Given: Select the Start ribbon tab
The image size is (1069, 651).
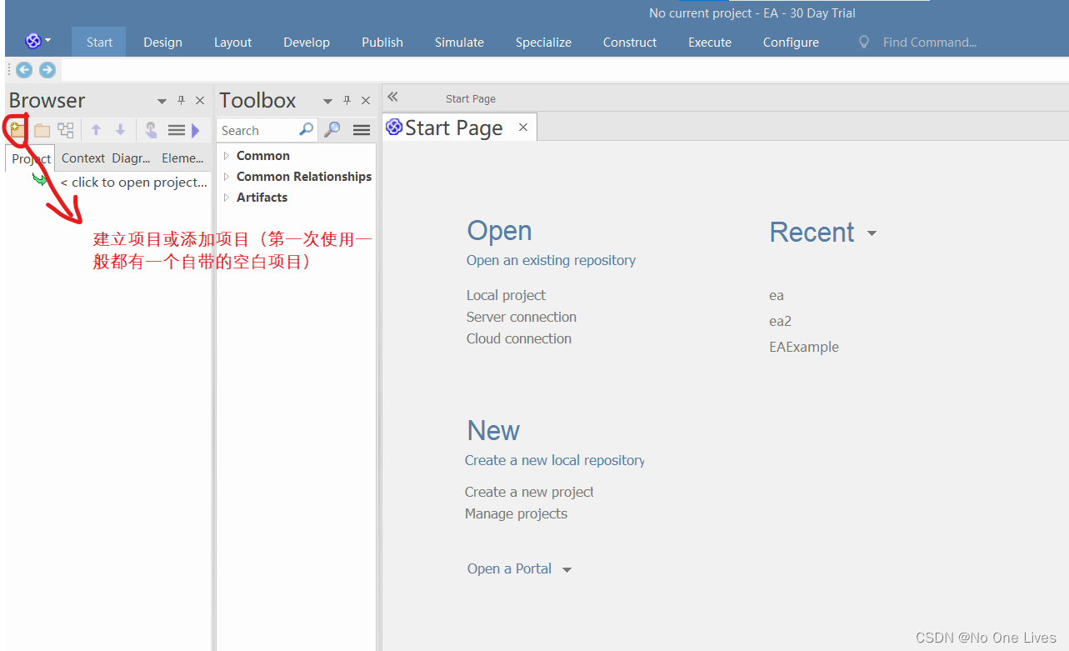Looking at the screenshot, I should [x=99, y=42].
